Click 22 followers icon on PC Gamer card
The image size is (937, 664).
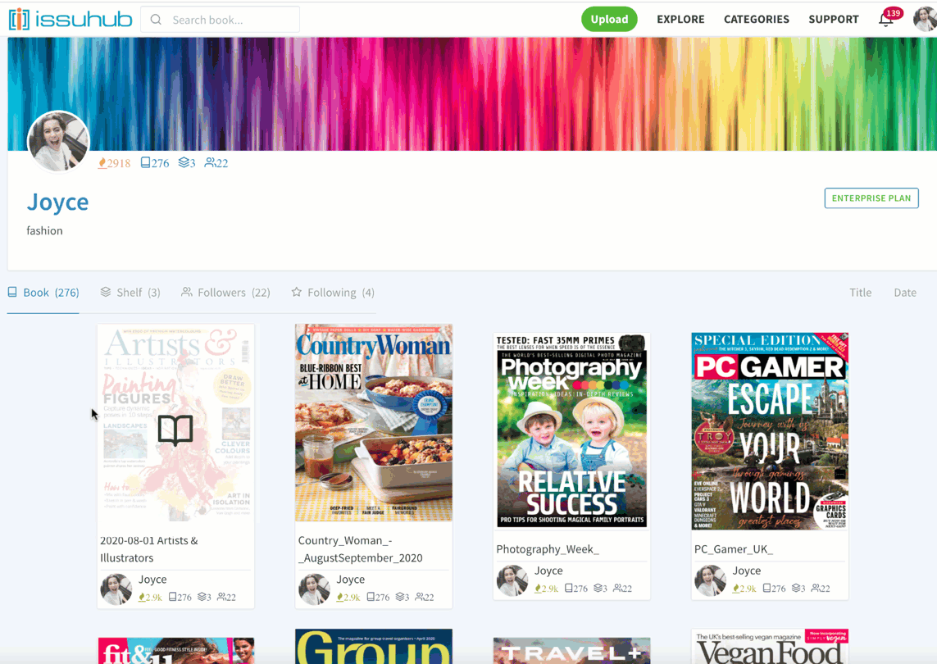coord(816,588)
